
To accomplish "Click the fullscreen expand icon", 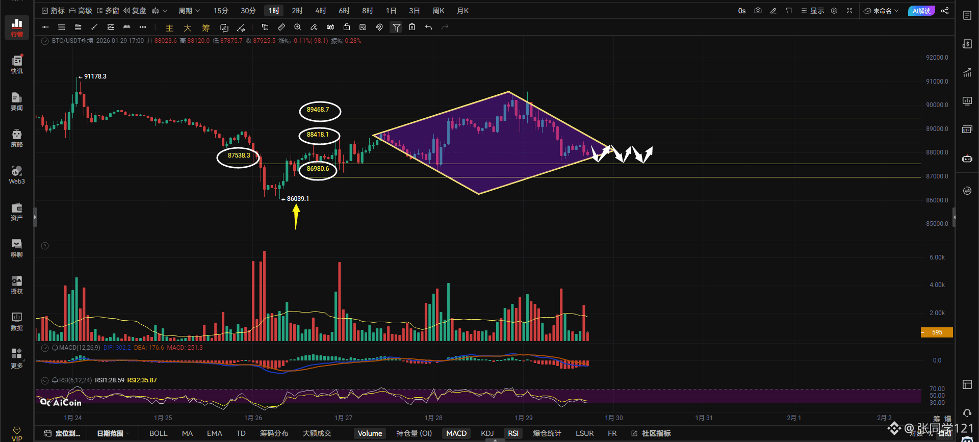I will (x=849, y=11).
